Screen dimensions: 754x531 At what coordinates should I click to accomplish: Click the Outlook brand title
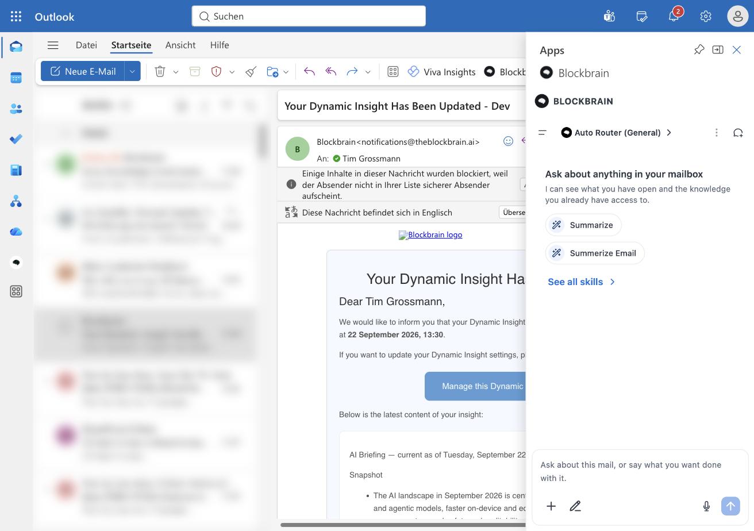55,16
